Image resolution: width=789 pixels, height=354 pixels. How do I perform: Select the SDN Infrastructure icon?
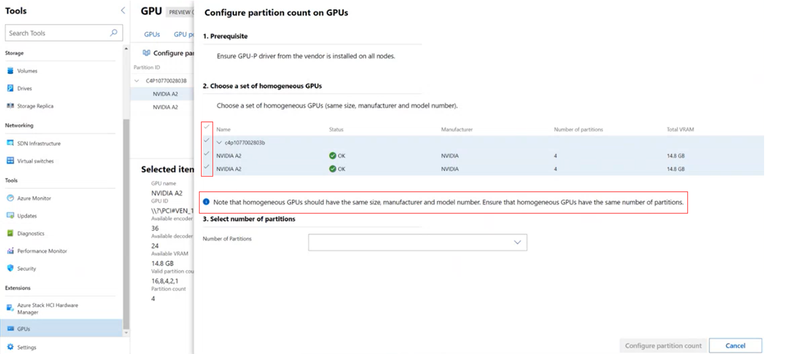pos(10,143)
